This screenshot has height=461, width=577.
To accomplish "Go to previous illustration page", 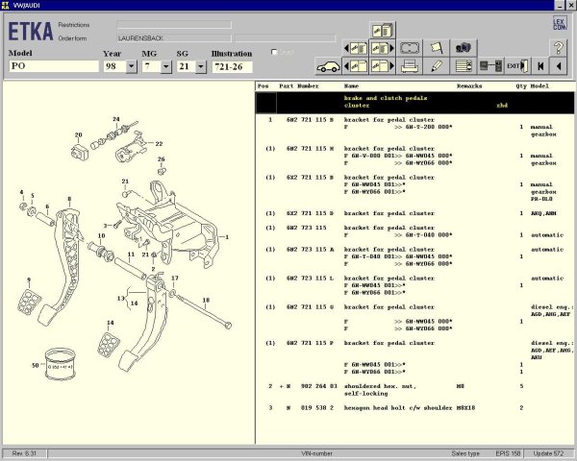I will click(355, 66).
